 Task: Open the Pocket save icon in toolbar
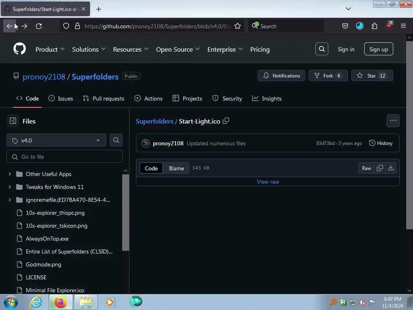coord(345,26)
